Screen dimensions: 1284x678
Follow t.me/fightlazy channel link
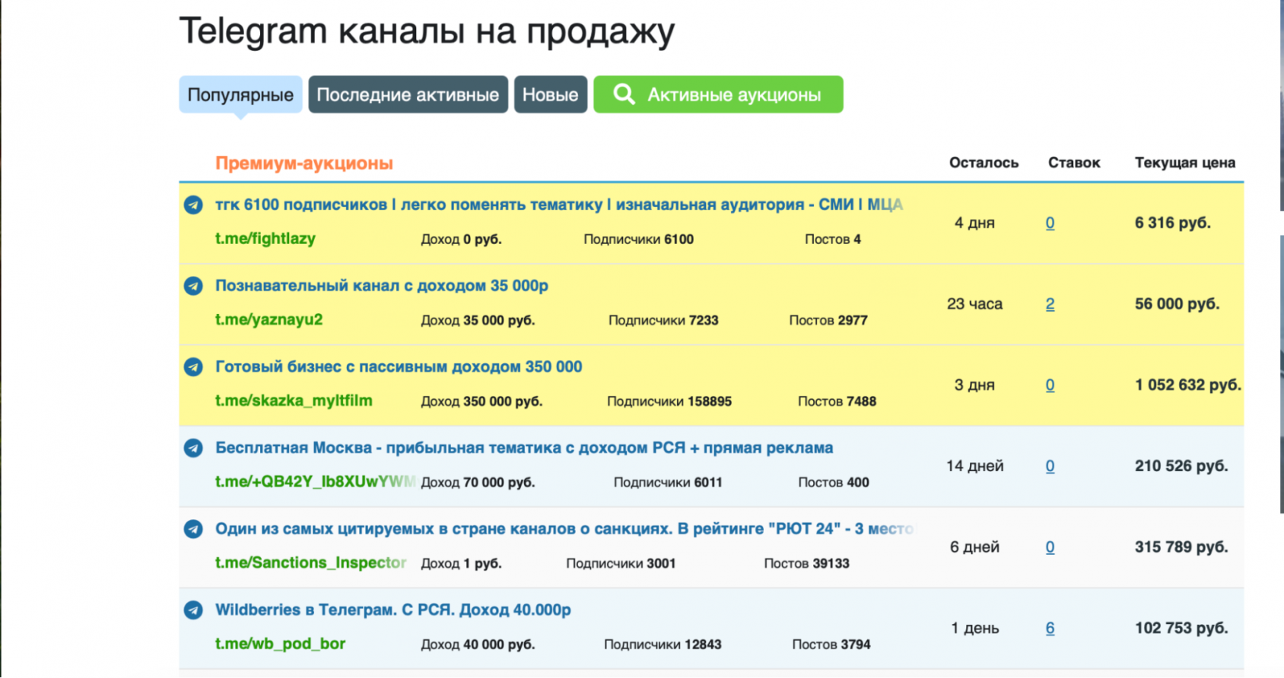point(265,239)
